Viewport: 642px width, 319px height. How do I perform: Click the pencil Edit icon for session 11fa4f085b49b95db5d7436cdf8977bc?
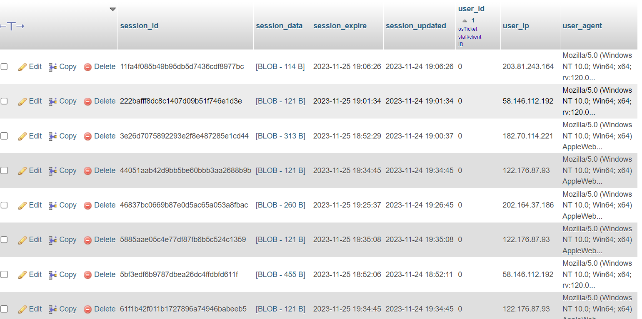(22, 67)
